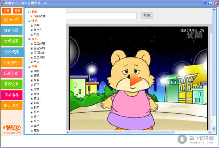This screenshot has width=219, height=148.
Task: Select the 产后 tree item
Action: pos(36,35)
